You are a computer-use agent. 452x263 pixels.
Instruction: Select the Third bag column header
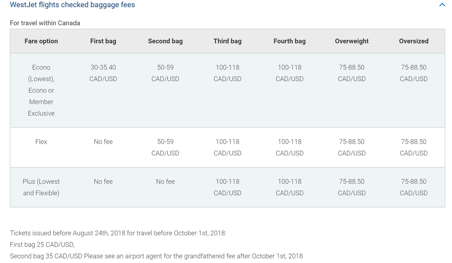coord(227,41)
